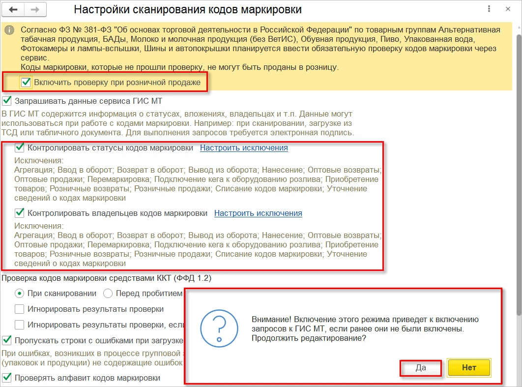Click the forward navigation arrow
This screenshot has height=387, width=522.
[x=35, y=10]
